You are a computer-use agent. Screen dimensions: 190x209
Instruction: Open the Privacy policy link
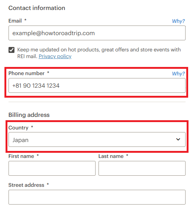coord(55,56)
